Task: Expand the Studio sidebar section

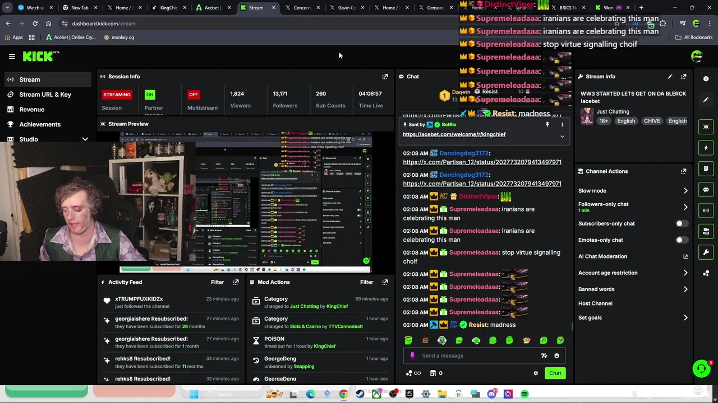Action: [85, 139]
